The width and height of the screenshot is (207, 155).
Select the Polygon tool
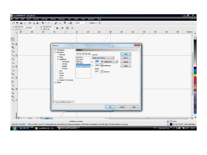(12, 70)
